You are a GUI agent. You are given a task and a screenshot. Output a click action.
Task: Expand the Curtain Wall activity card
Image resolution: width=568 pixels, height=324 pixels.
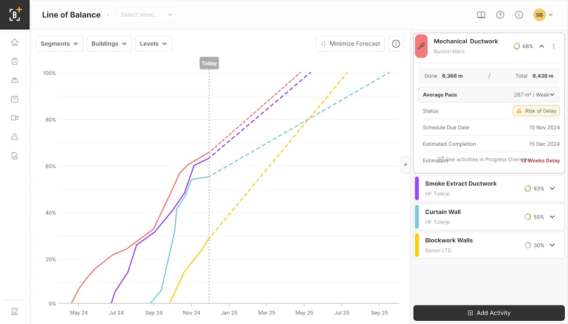click(x=553, y=217)
